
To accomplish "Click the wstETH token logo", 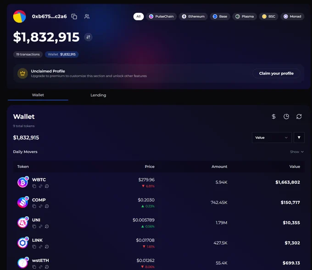I will coord(23,263).
